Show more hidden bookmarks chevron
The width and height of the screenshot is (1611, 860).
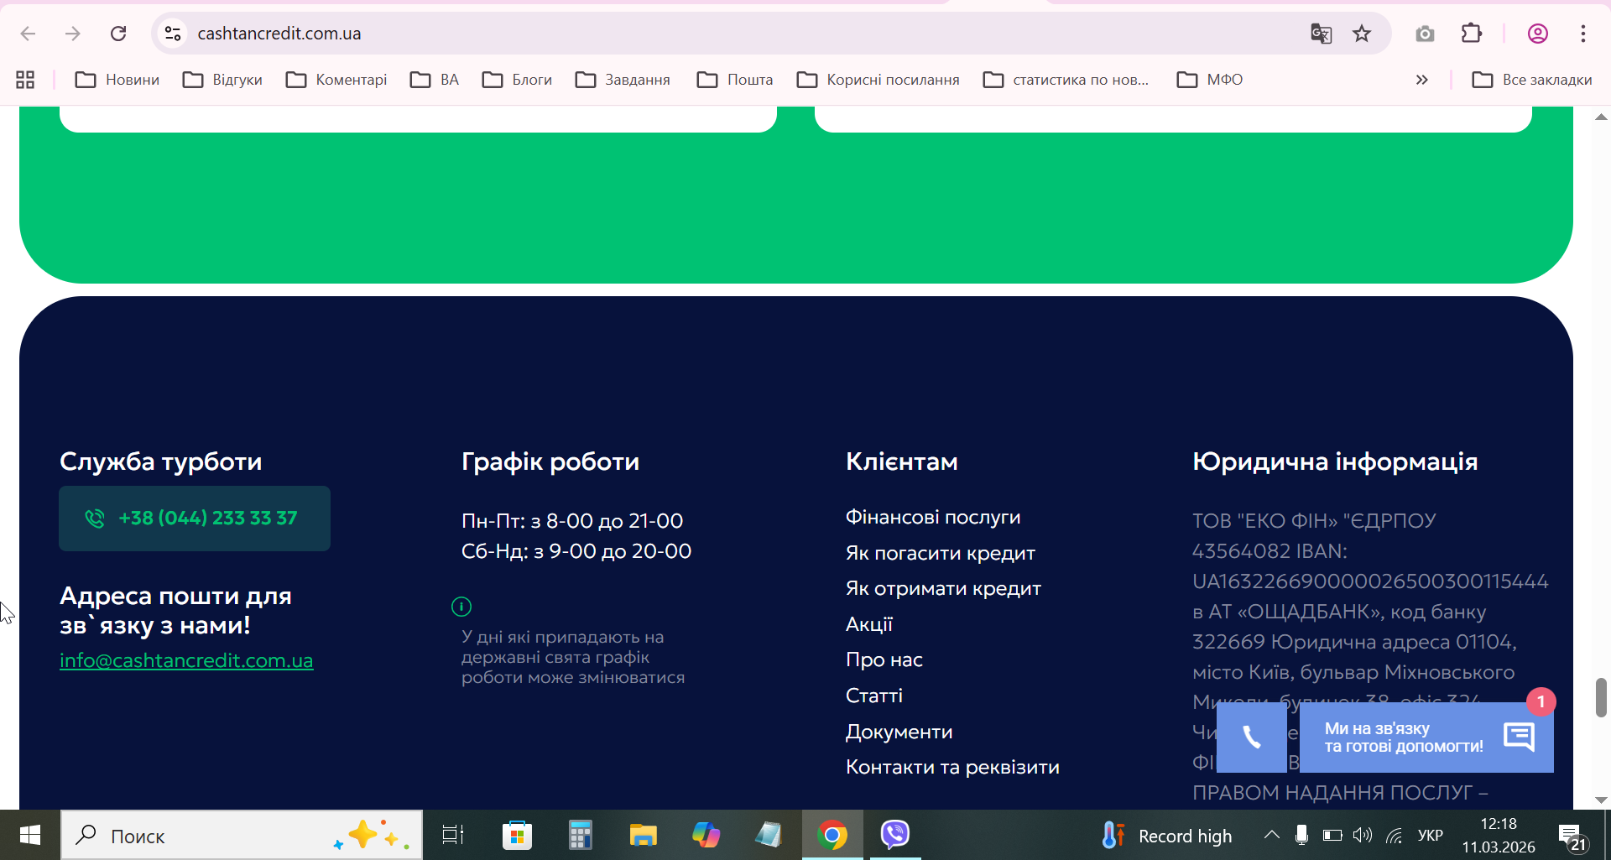(x=1422, y=80)
